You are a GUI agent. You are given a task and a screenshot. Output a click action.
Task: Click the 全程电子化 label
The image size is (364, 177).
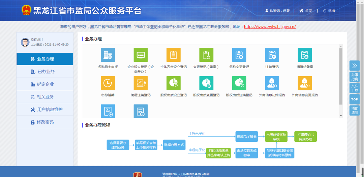197,134
